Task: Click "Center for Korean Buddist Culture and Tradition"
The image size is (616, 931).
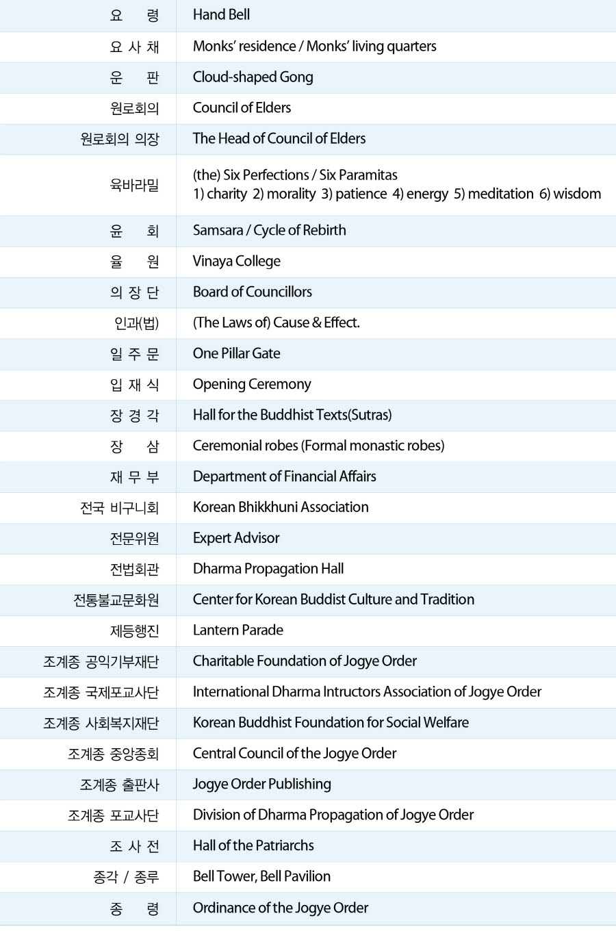Action: (333, 600)
